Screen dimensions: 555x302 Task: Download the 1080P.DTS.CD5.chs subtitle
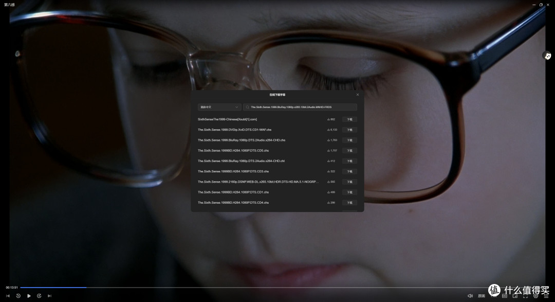(x=350, y=151)
